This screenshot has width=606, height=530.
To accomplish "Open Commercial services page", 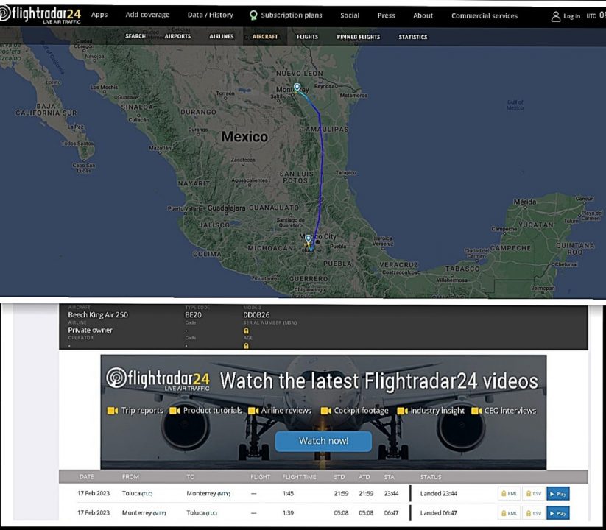I will pyautogui.click(x=485, y=16).
